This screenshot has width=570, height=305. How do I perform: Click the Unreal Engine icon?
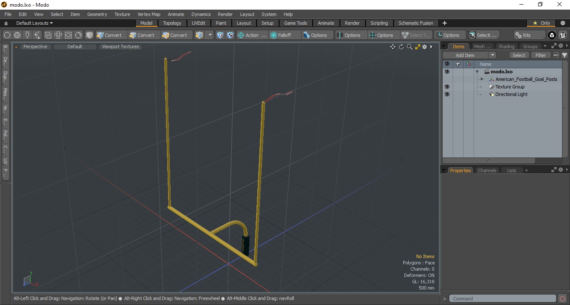click(x=562, y=35)
